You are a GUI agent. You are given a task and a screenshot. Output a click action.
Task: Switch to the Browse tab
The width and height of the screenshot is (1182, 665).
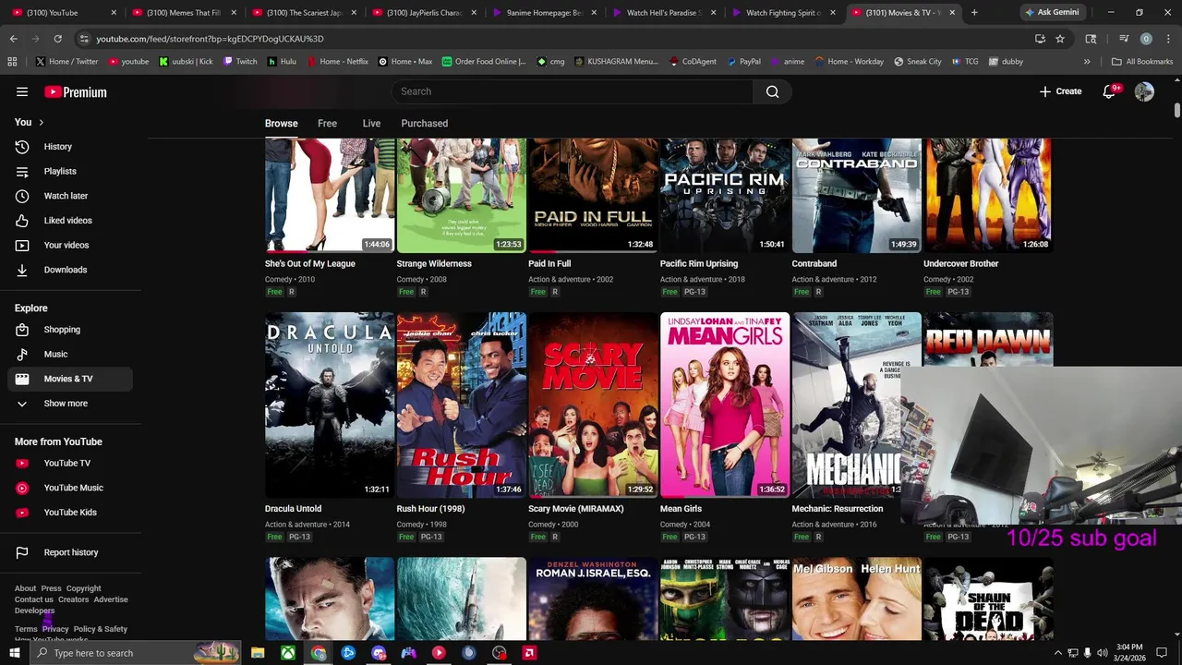coord(281,123)
